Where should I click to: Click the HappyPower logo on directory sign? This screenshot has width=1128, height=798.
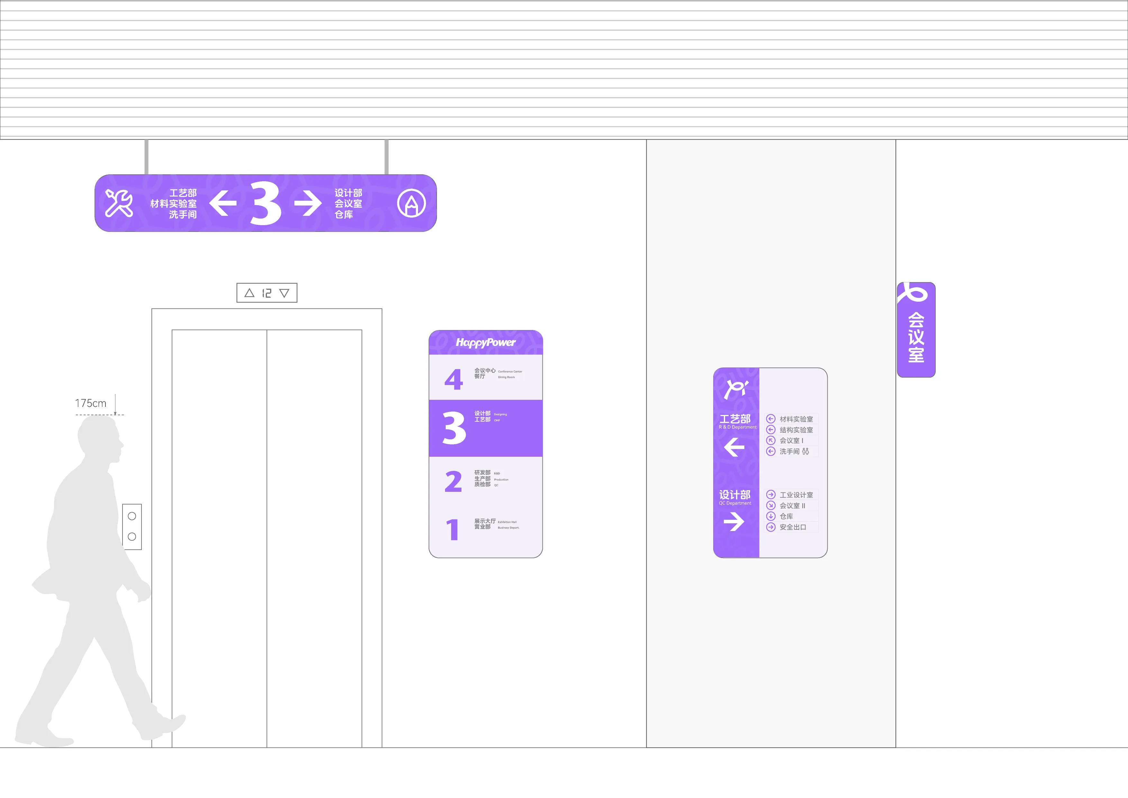(x=486, y=343)
